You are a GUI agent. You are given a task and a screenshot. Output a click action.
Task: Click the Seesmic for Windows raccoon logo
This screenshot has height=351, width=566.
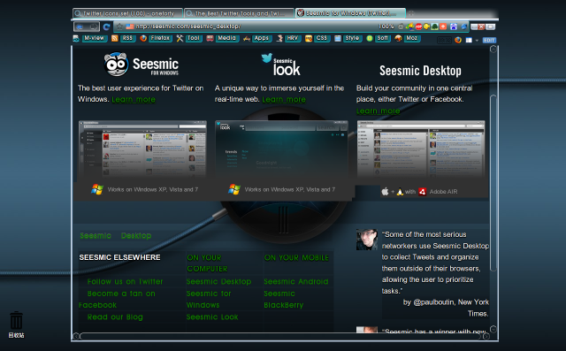(141, 65)
